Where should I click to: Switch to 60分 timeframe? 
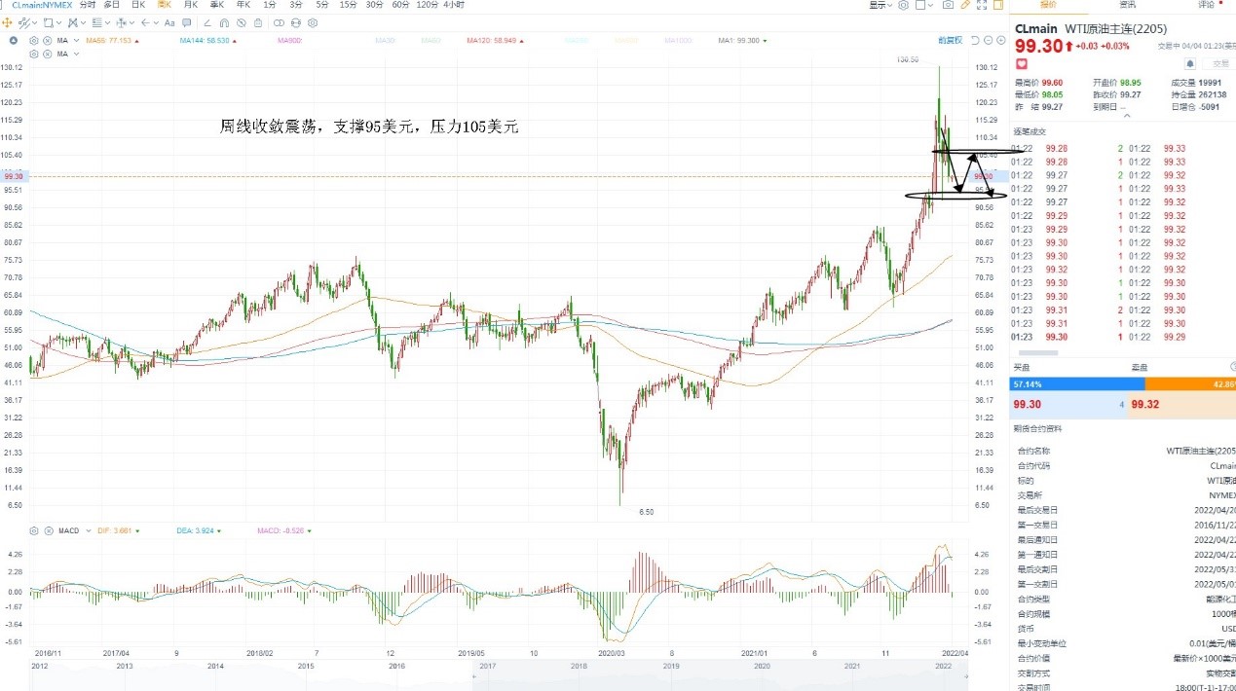(x=400, y=5)
